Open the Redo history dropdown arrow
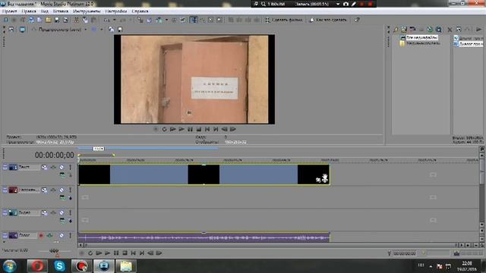Screen dimensions: 486x273 coord(131,20)
